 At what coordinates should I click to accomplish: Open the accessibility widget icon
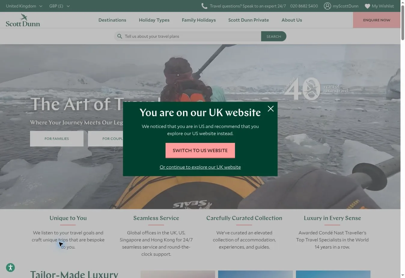coord(11,267)
